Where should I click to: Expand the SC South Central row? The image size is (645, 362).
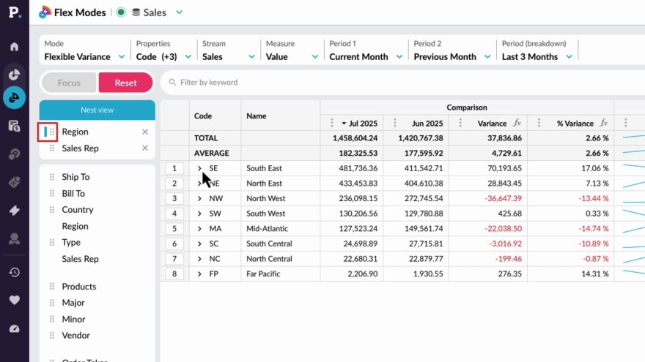click(x=199, y=244)
